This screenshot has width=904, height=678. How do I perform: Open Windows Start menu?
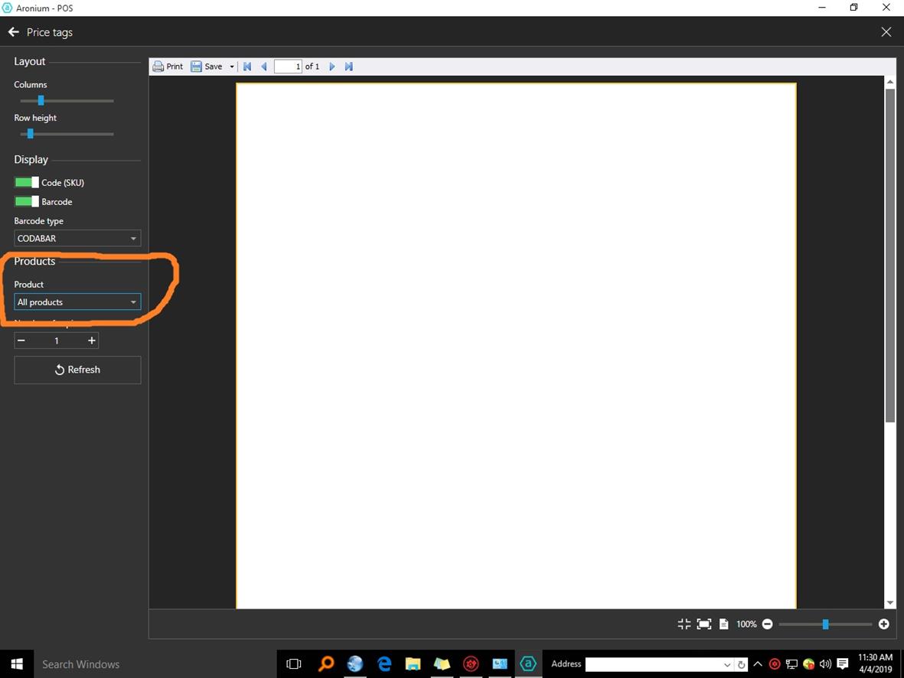click(17, 663)
